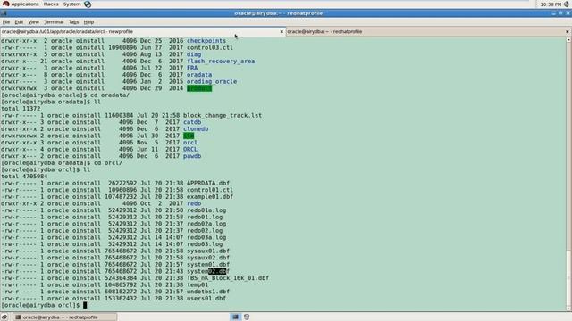This screenshot has height=321, width=572.
Task: Click the redo02.log file name
Action: pyautogui.click(x=205, y=230)
